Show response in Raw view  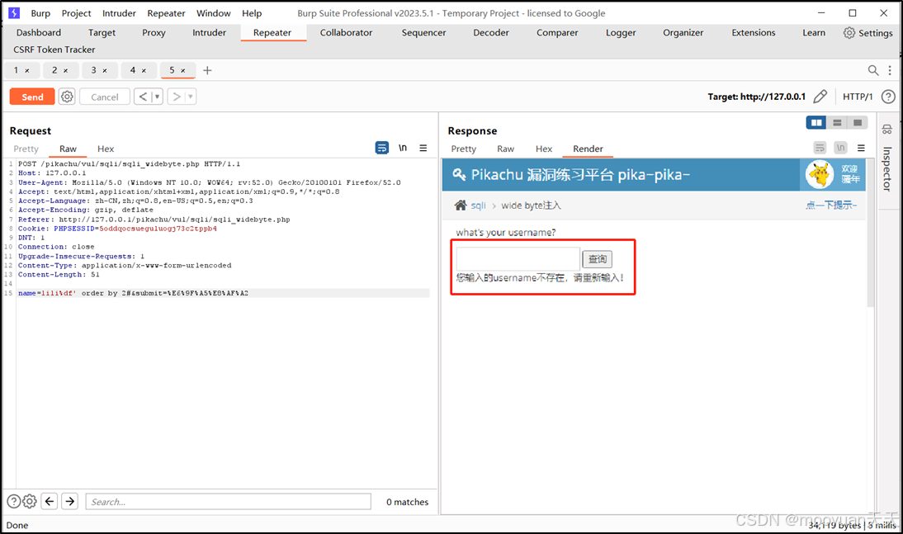coord(506,149)
